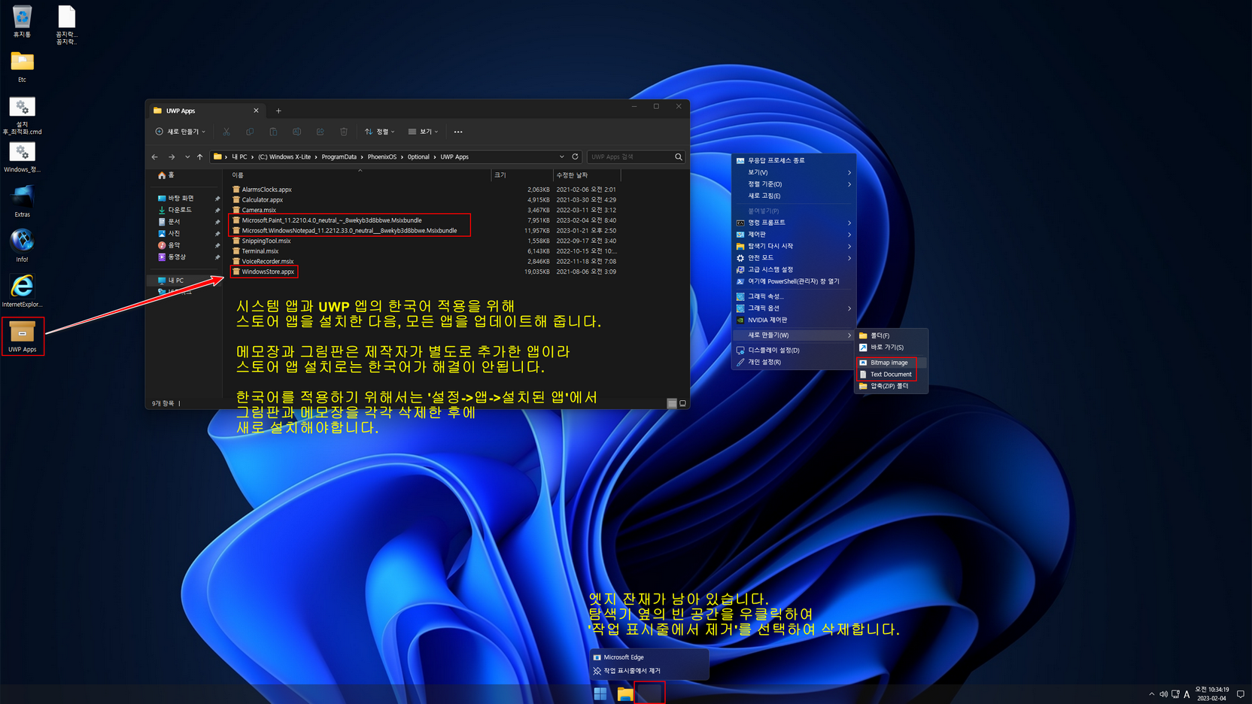This screenshot has width=1252, height=704.
Task: Select the Info! desktop icon
Action: (22, 246)
